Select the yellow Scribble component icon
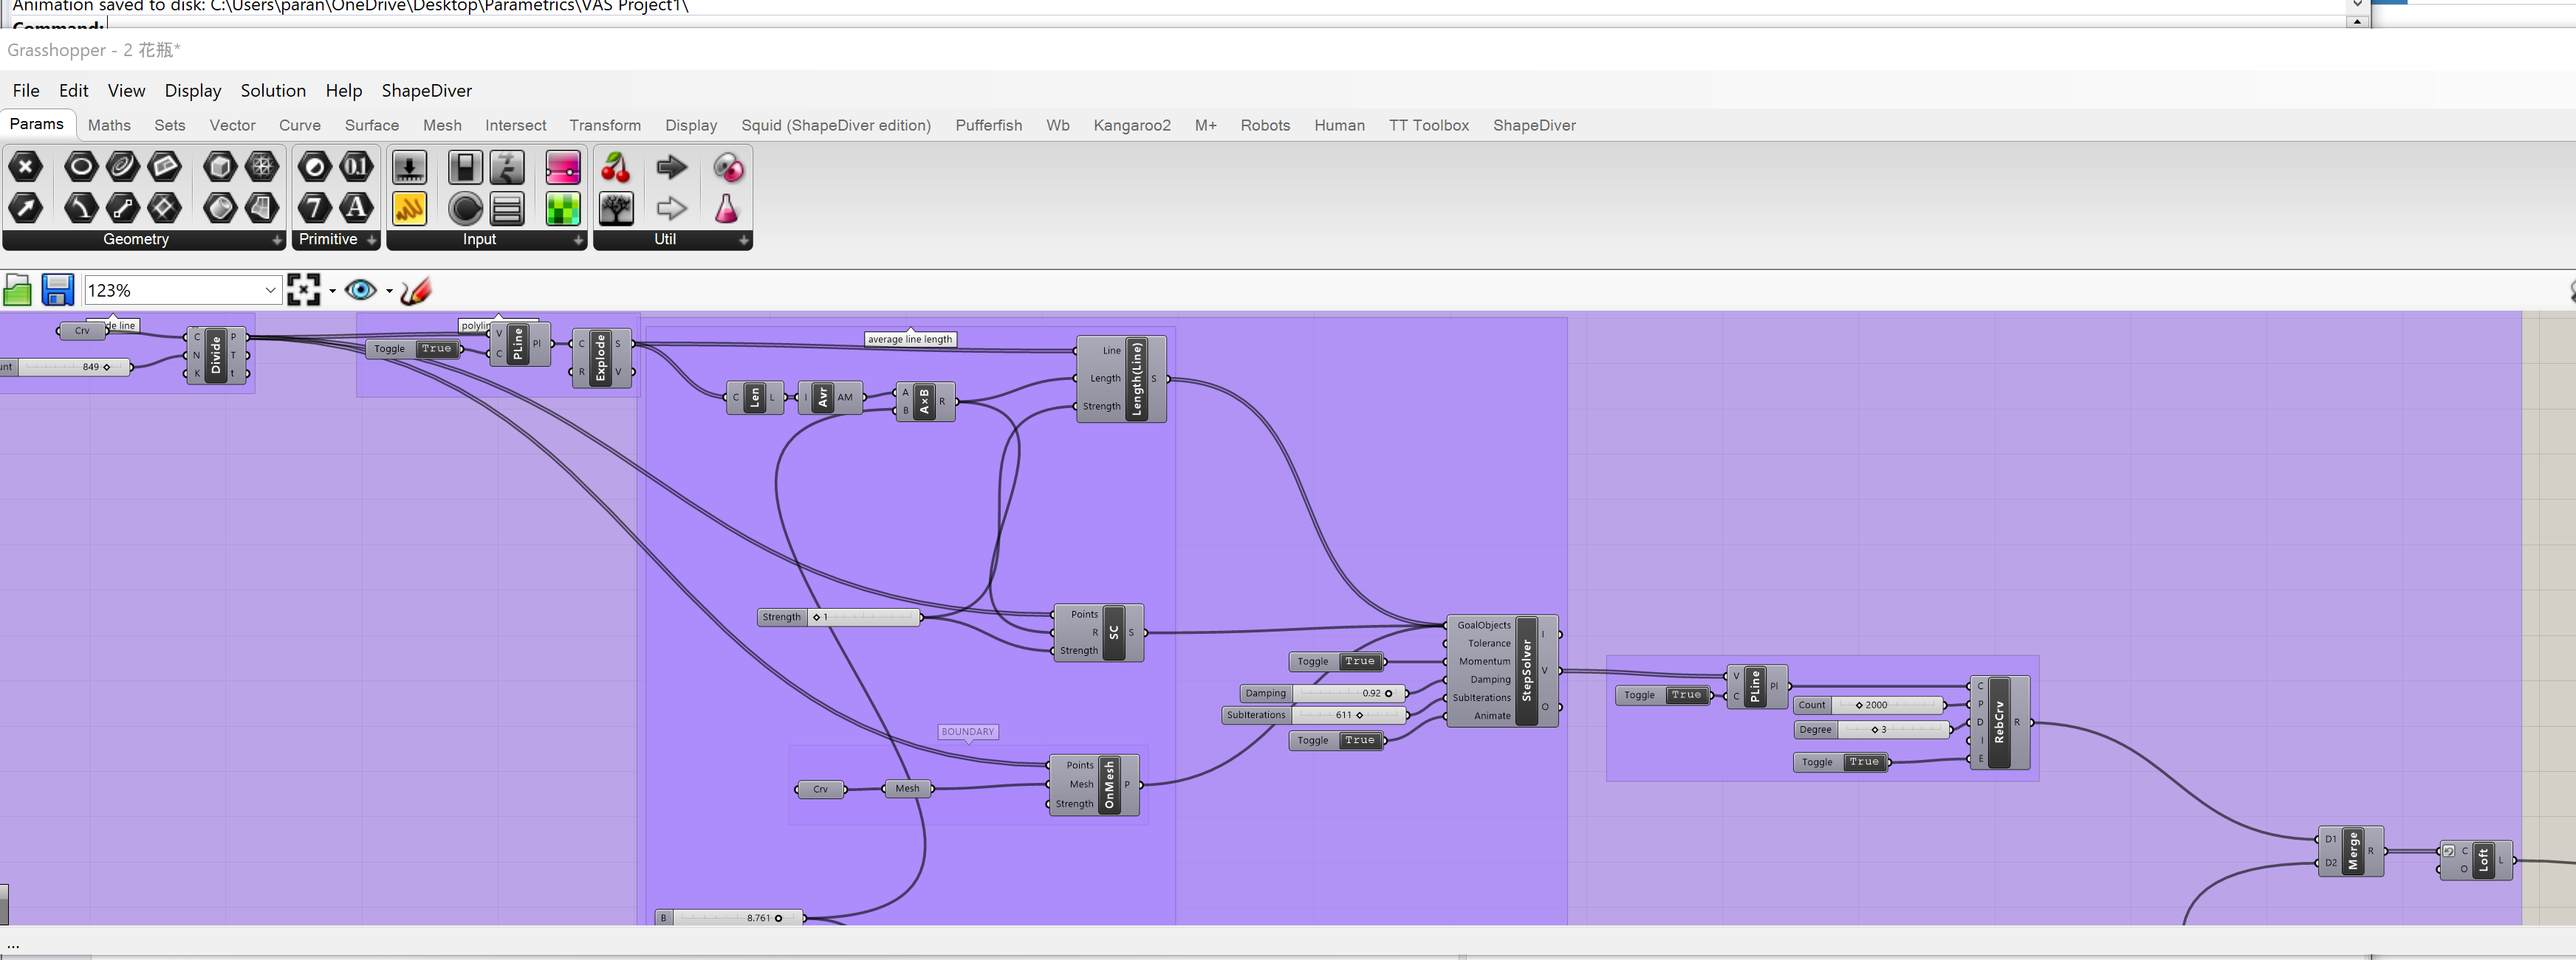 [x=409, y=209]
